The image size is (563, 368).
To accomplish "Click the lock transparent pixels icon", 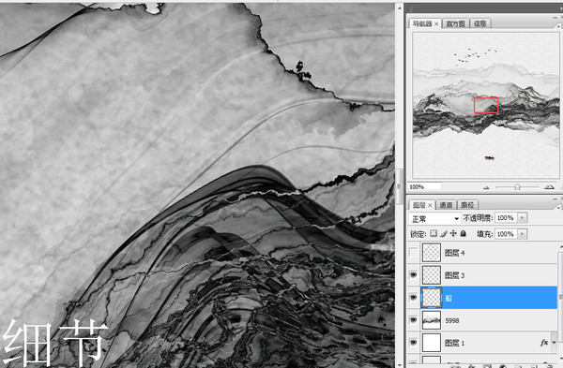I will (x=434, y=233).
